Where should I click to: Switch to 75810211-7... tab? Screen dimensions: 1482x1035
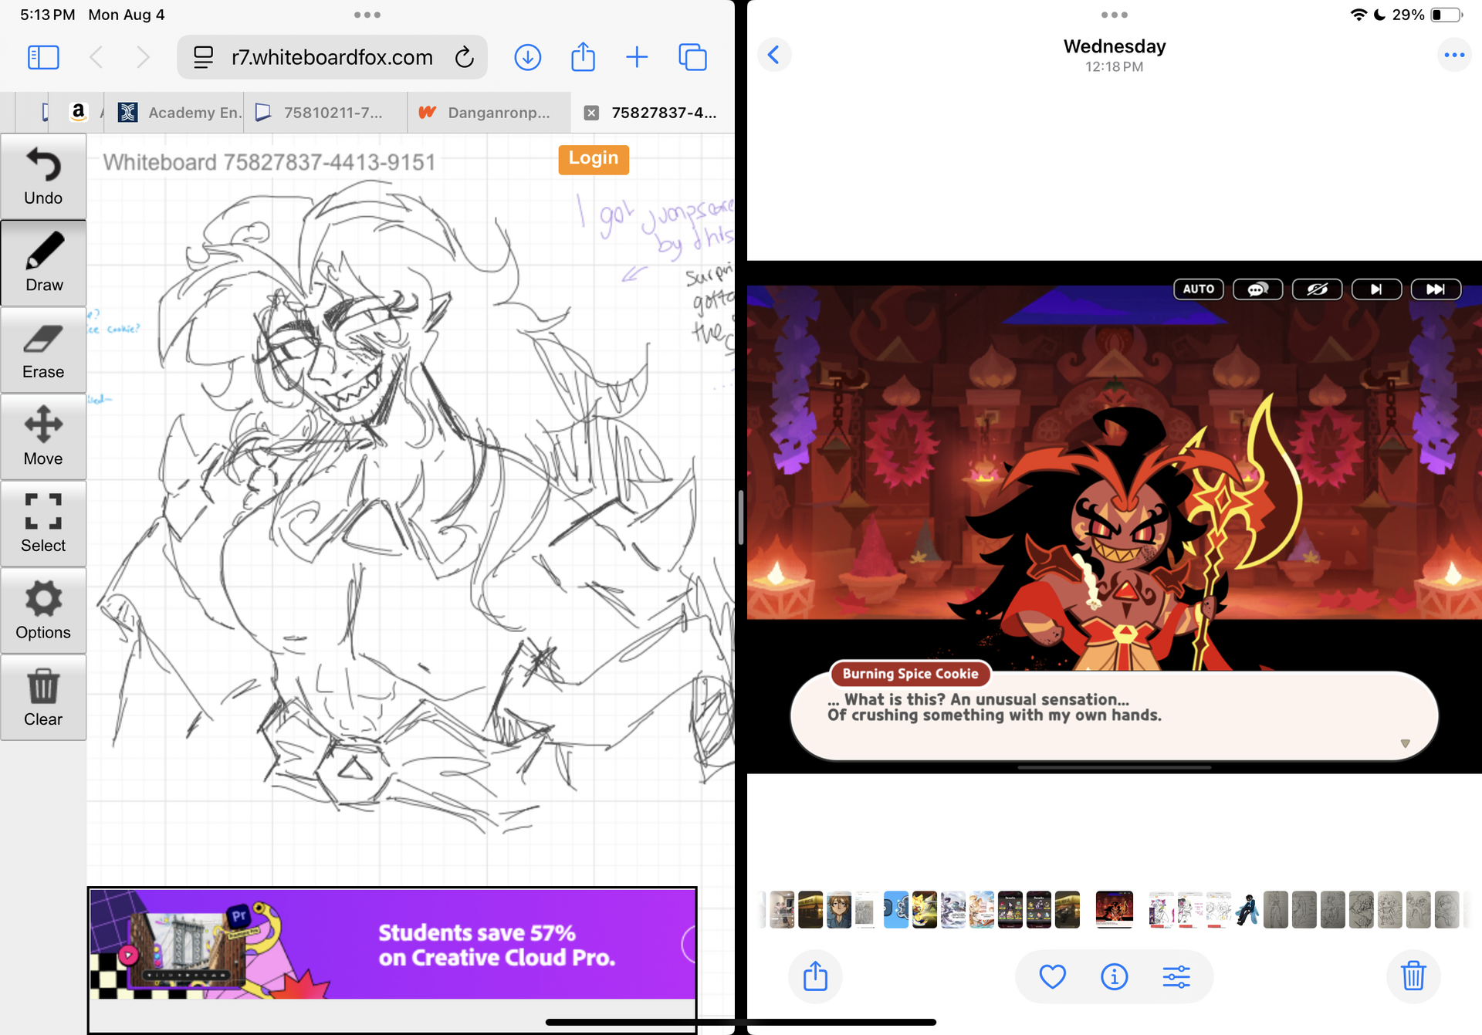click(x=325, y=113)
